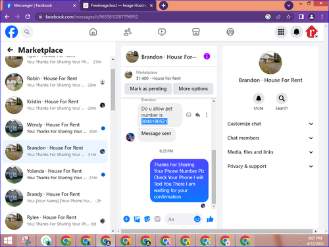
Task: Expand the Privacy & support section
Action: coord(270,166)
